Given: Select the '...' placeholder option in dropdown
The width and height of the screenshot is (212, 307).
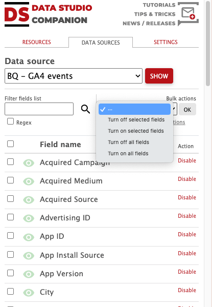Looking at the screenshot, I should tap(134, 109).
